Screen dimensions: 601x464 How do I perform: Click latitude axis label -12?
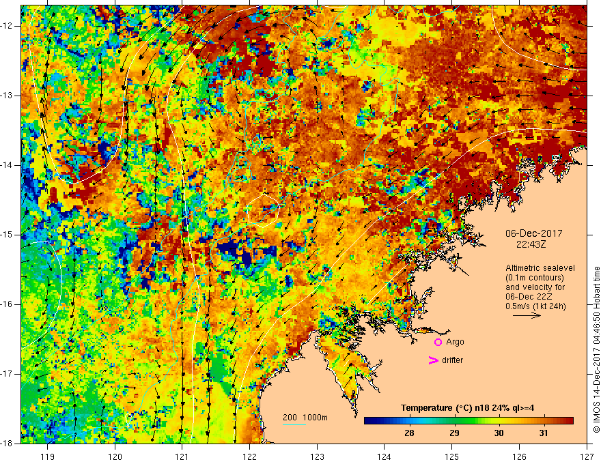click(x=7, y=26)
